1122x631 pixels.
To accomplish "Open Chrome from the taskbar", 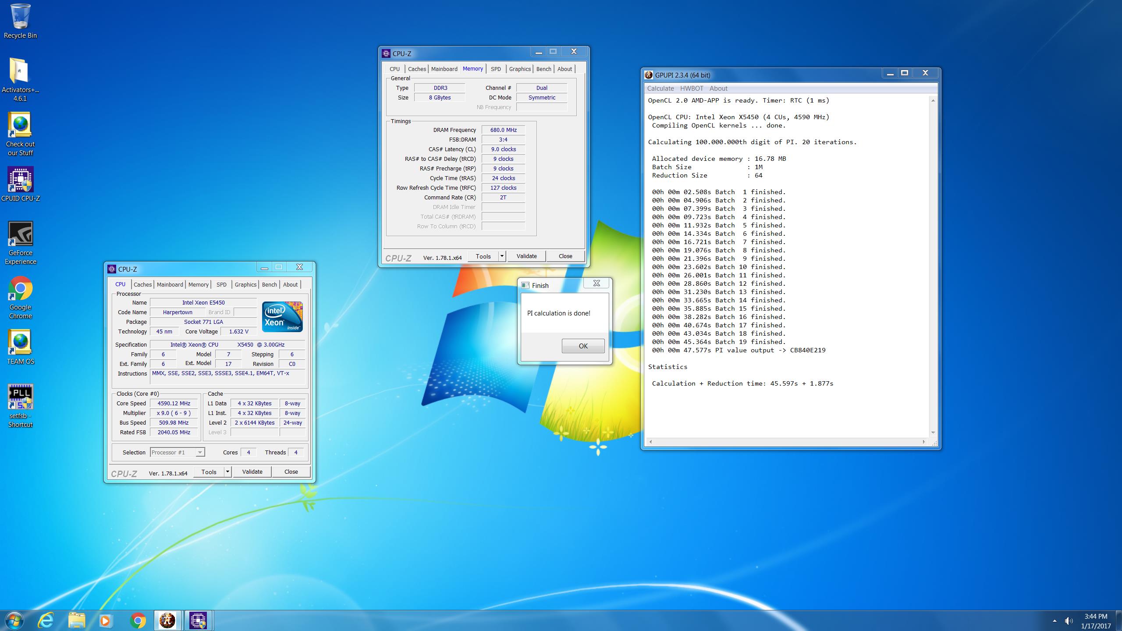I will [138, 620].
